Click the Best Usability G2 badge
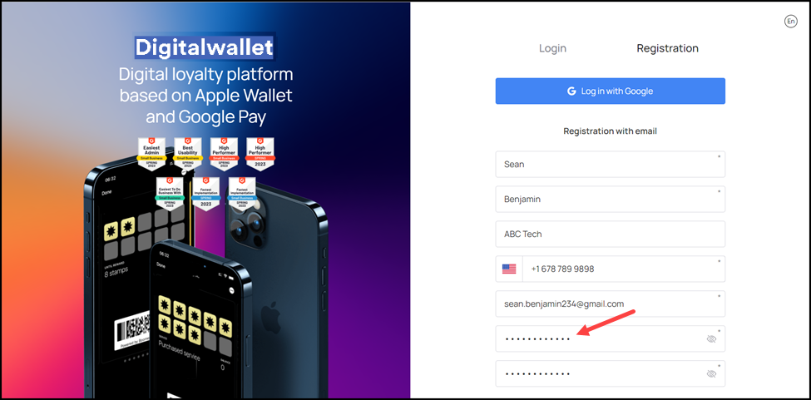Screen dimensions: 811x400 click(188, 154)
